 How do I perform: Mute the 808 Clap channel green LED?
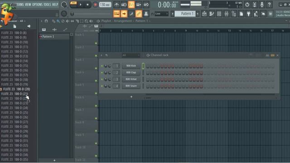click(102, 72)
